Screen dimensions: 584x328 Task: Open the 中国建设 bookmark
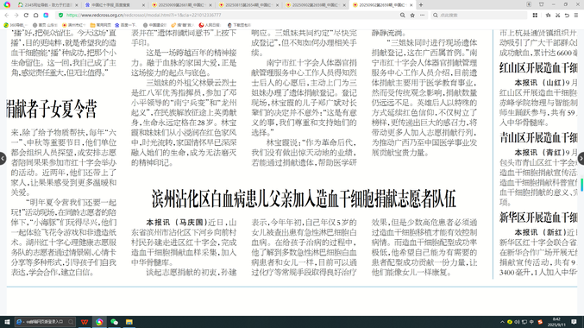pyautogui.click(x=154, y=25)
